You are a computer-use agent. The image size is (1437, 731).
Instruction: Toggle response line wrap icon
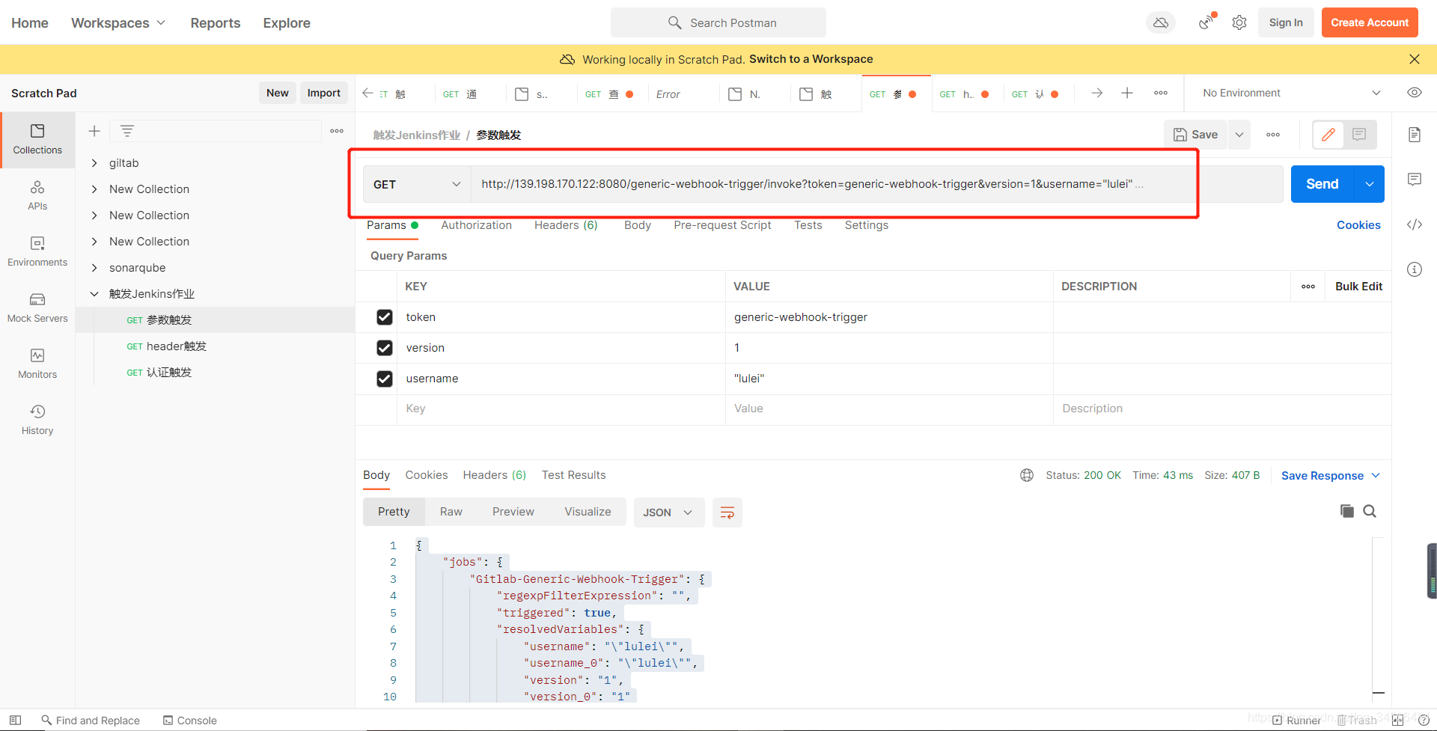click(727, 513)
